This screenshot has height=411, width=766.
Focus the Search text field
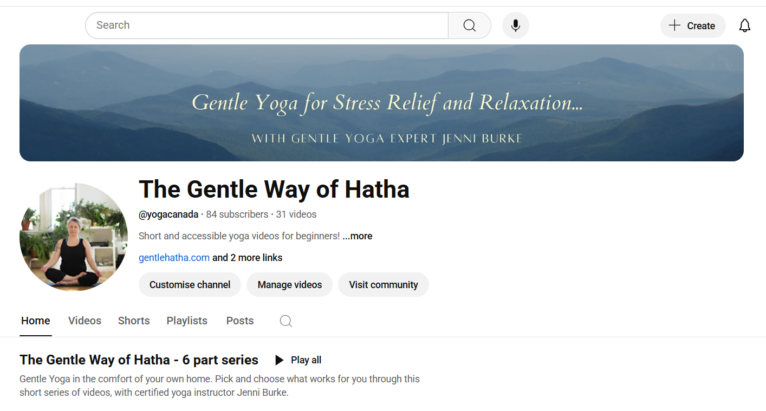click(x=267, y=25)
